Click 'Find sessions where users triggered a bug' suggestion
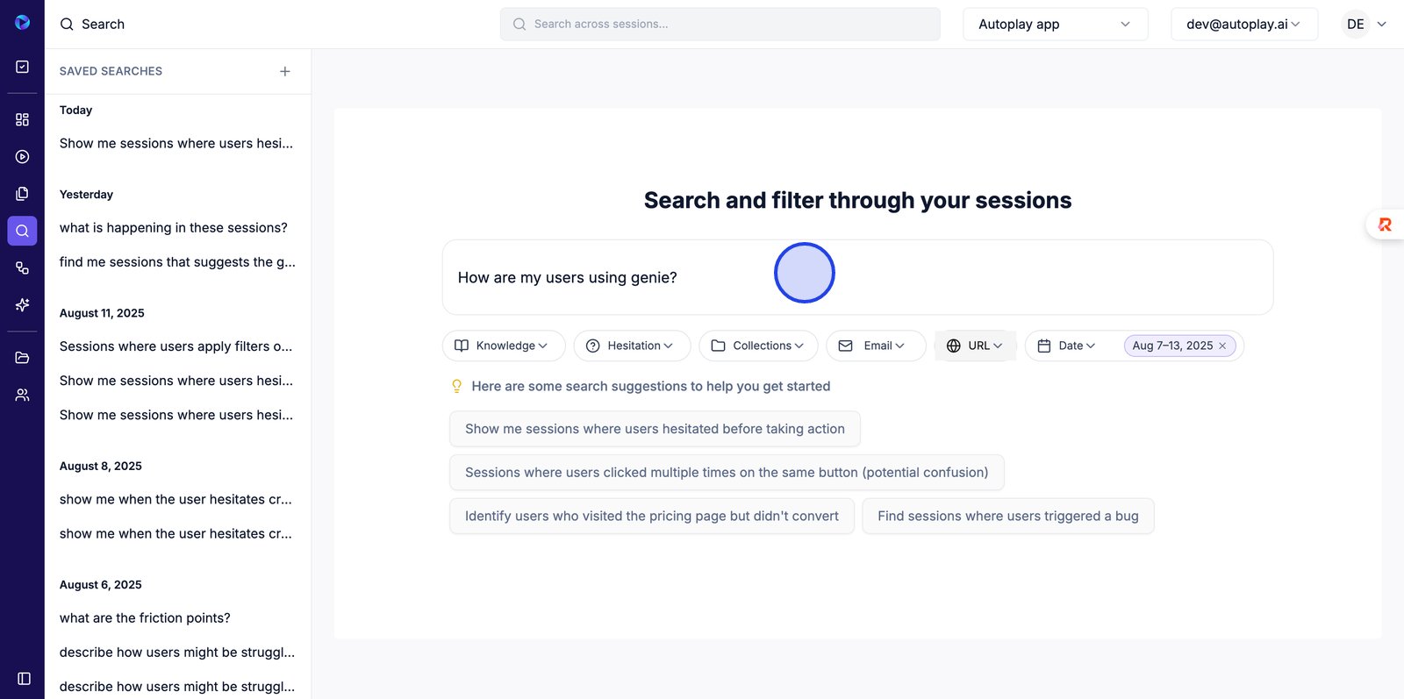 coord(1007,516)
